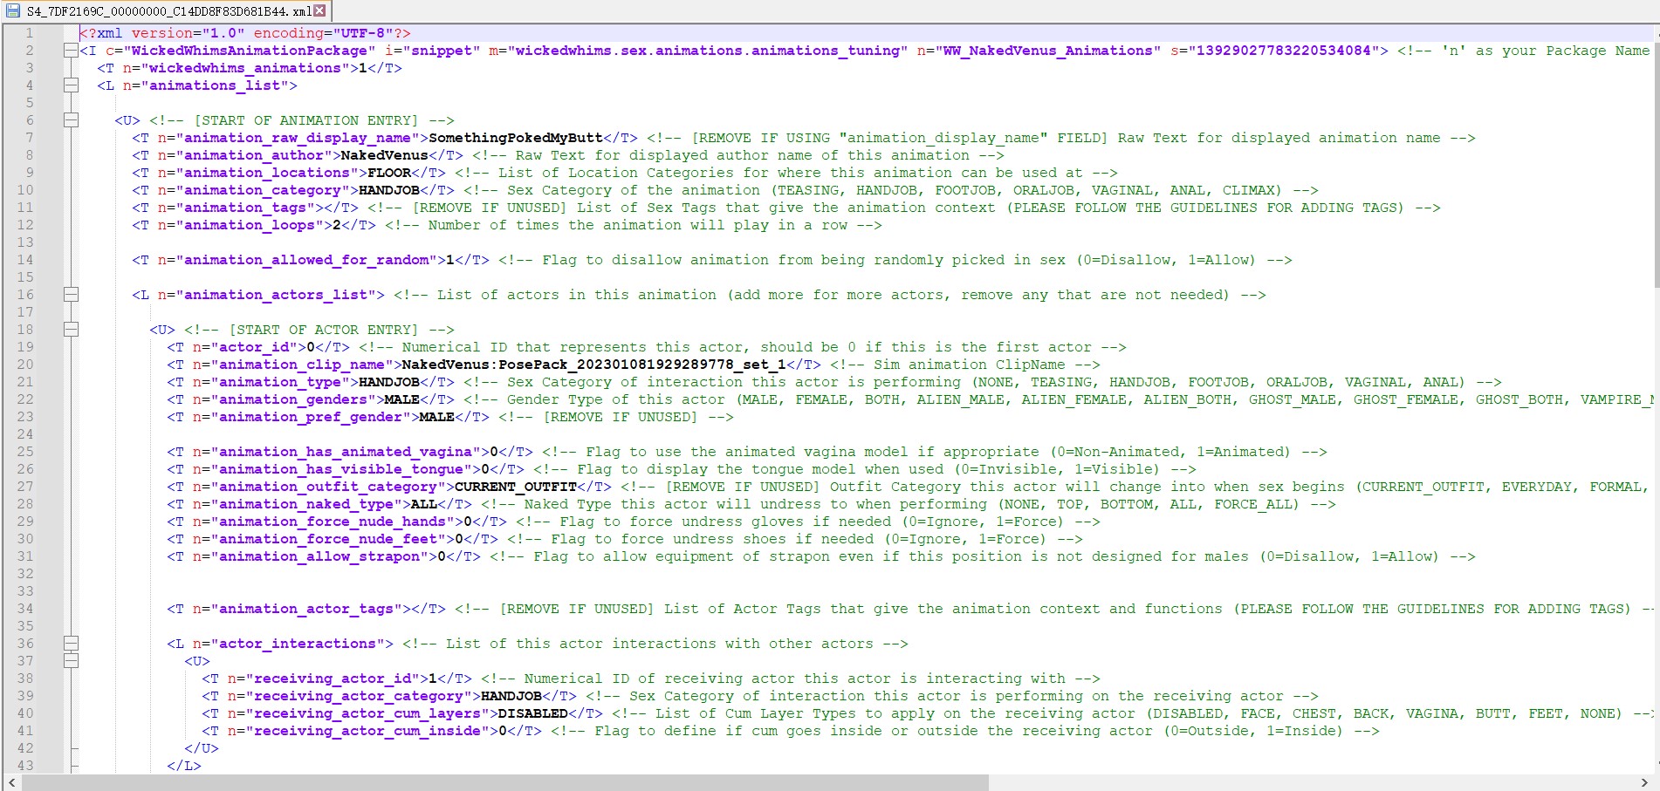Collapse the actor_interactions fold on line 36
This screenshot has width=1660, height=791.
[71, 644]
